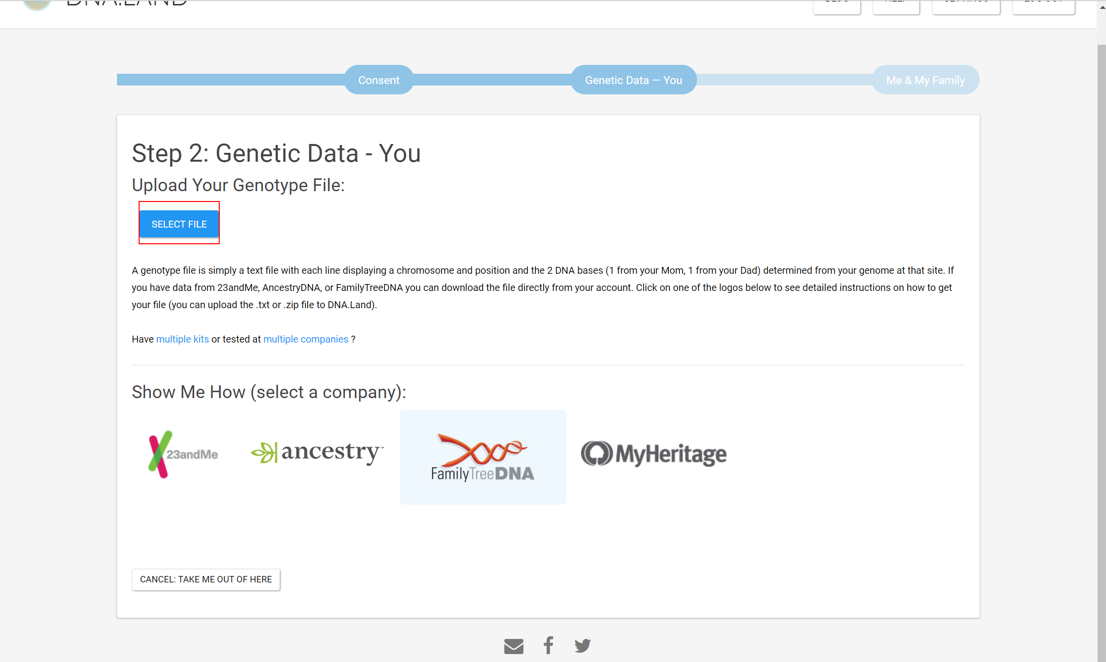Image resolution: width=1106 pixels, height=662 pixels.
Task: Click the rightmost top navigation button
Action: coord(1043,7)
